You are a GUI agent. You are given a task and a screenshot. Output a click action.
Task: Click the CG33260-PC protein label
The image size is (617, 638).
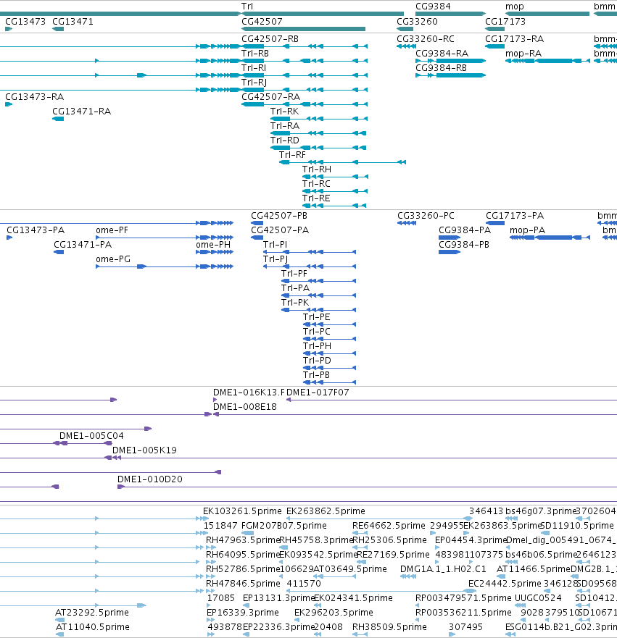point(426,215)
